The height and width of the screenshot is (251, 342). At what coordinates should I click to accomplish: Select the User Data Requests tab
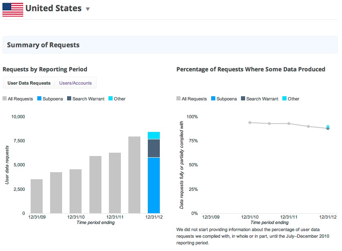pos(28,83)
